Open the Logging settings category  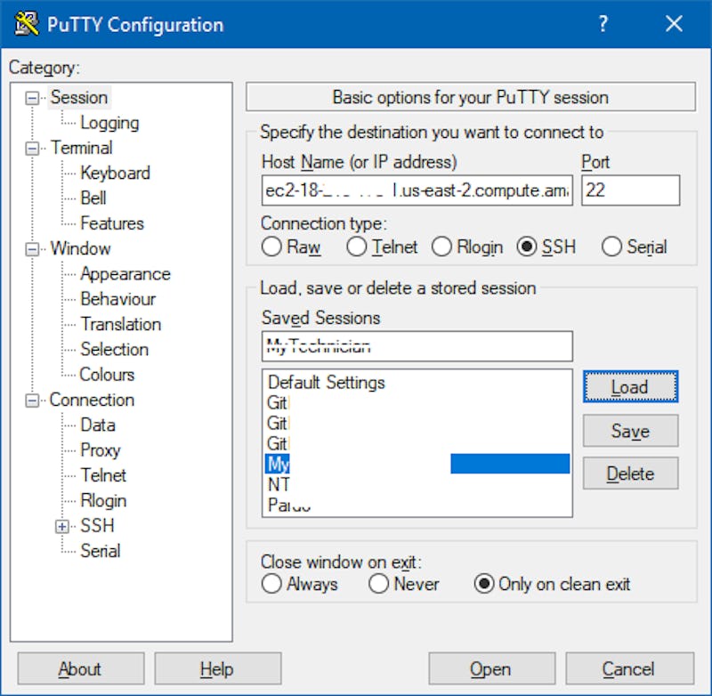tap(109, 123)
